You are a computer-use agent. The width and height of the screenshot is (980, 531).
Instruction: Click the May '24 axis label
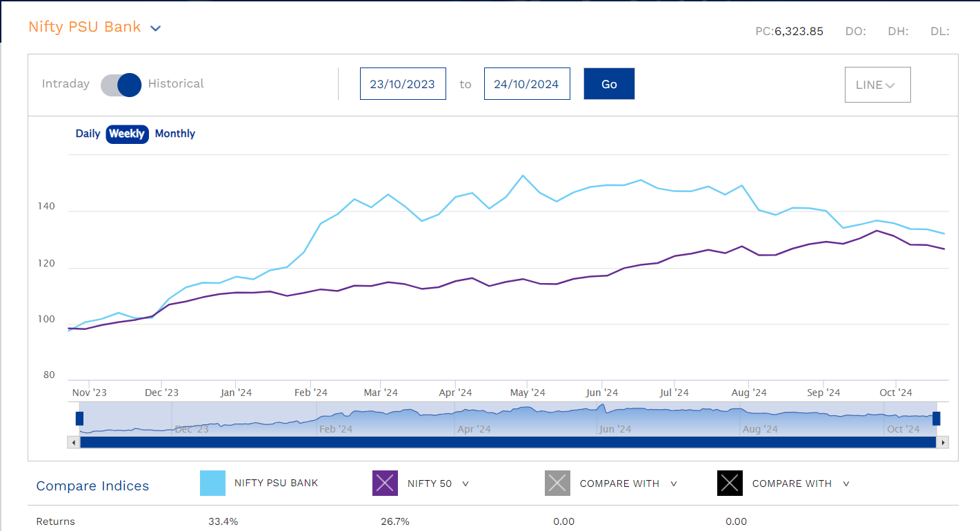point(528,393)
